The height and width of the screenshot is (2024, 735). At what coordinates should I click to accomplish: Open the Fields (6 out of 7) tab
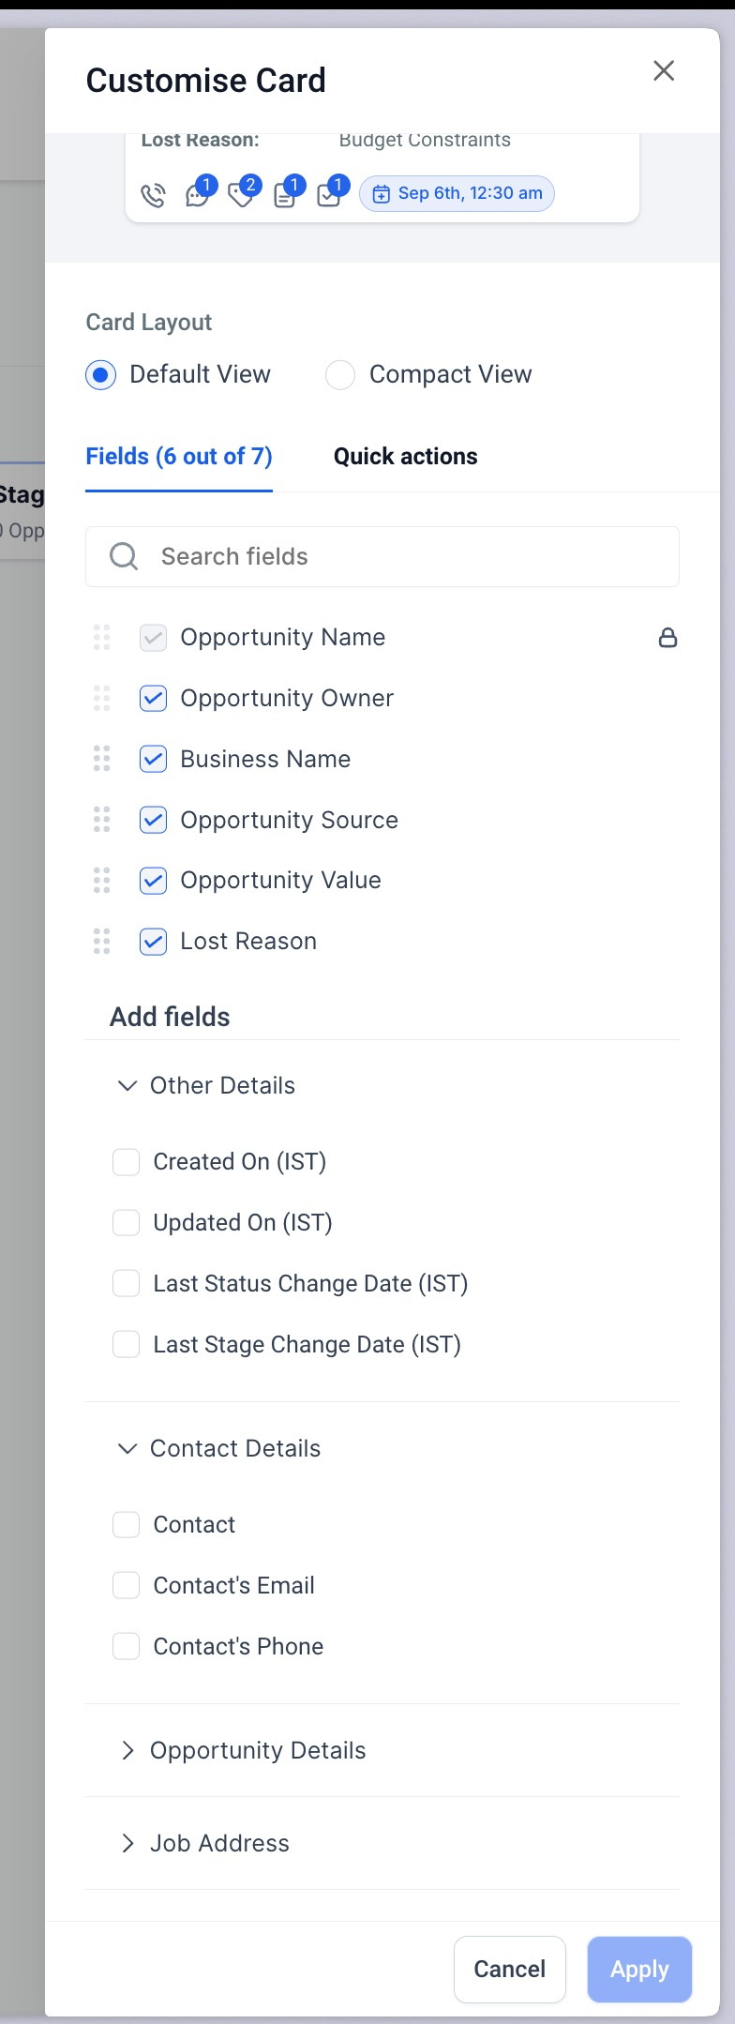coord(179,457)
